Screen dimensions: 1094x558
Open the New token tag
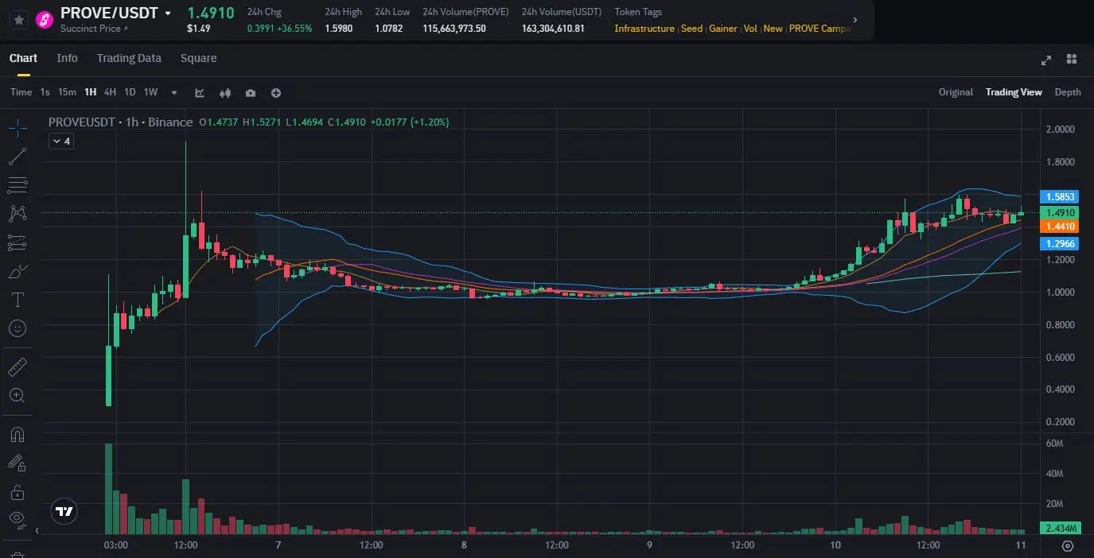[773, 29]
